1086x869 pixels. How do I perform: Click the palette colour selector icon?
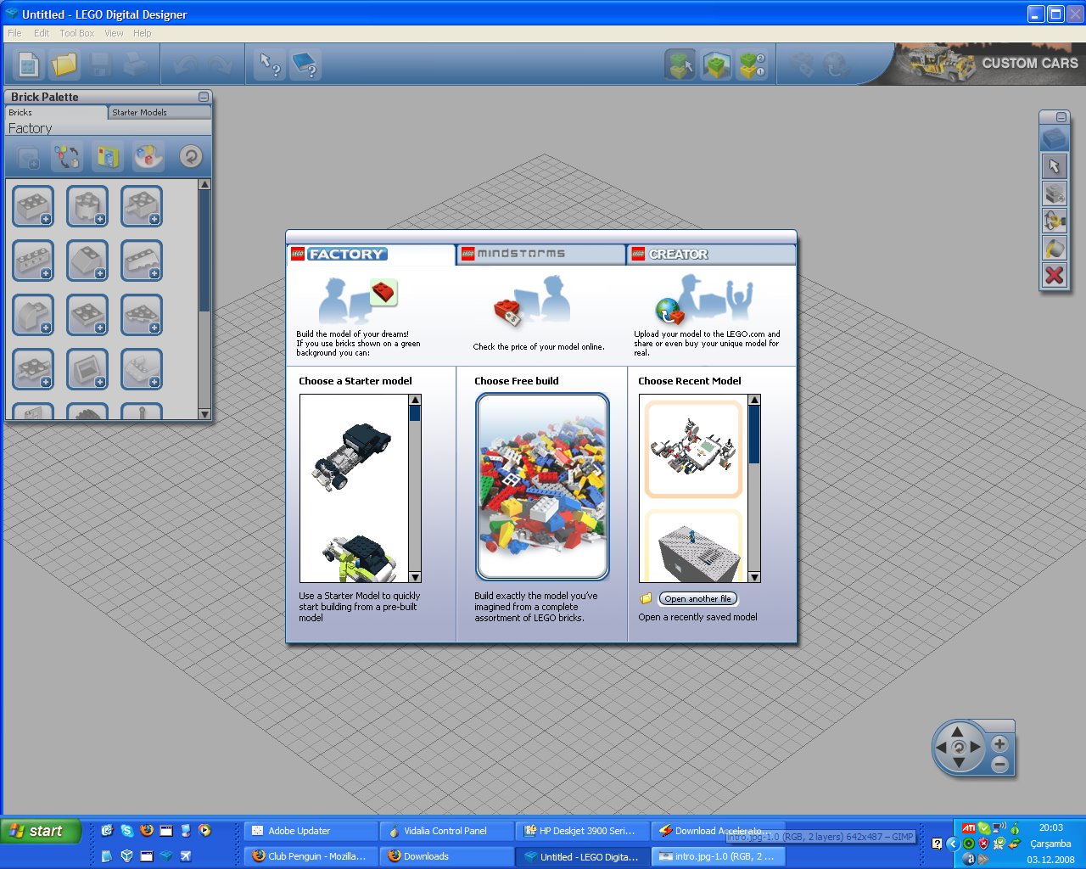click(147, 157)
